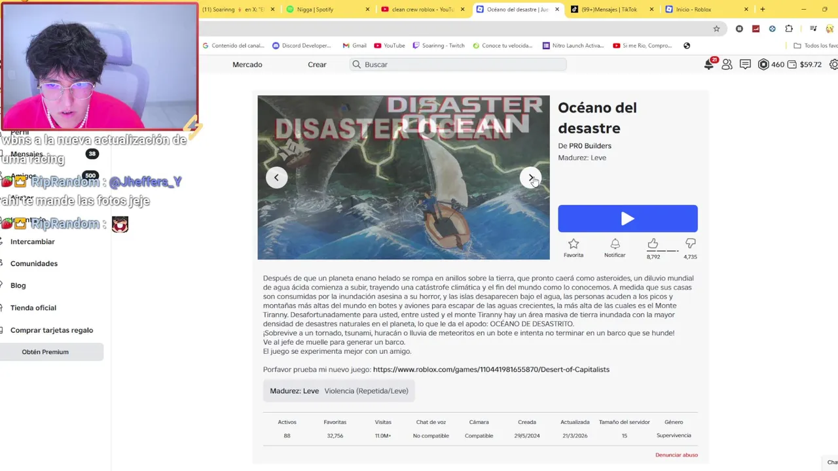Image resolution: width=838 pixels, height=471 pixels.
Task: Click Denunciar abuso link
Action: click(x=676, y=455)
